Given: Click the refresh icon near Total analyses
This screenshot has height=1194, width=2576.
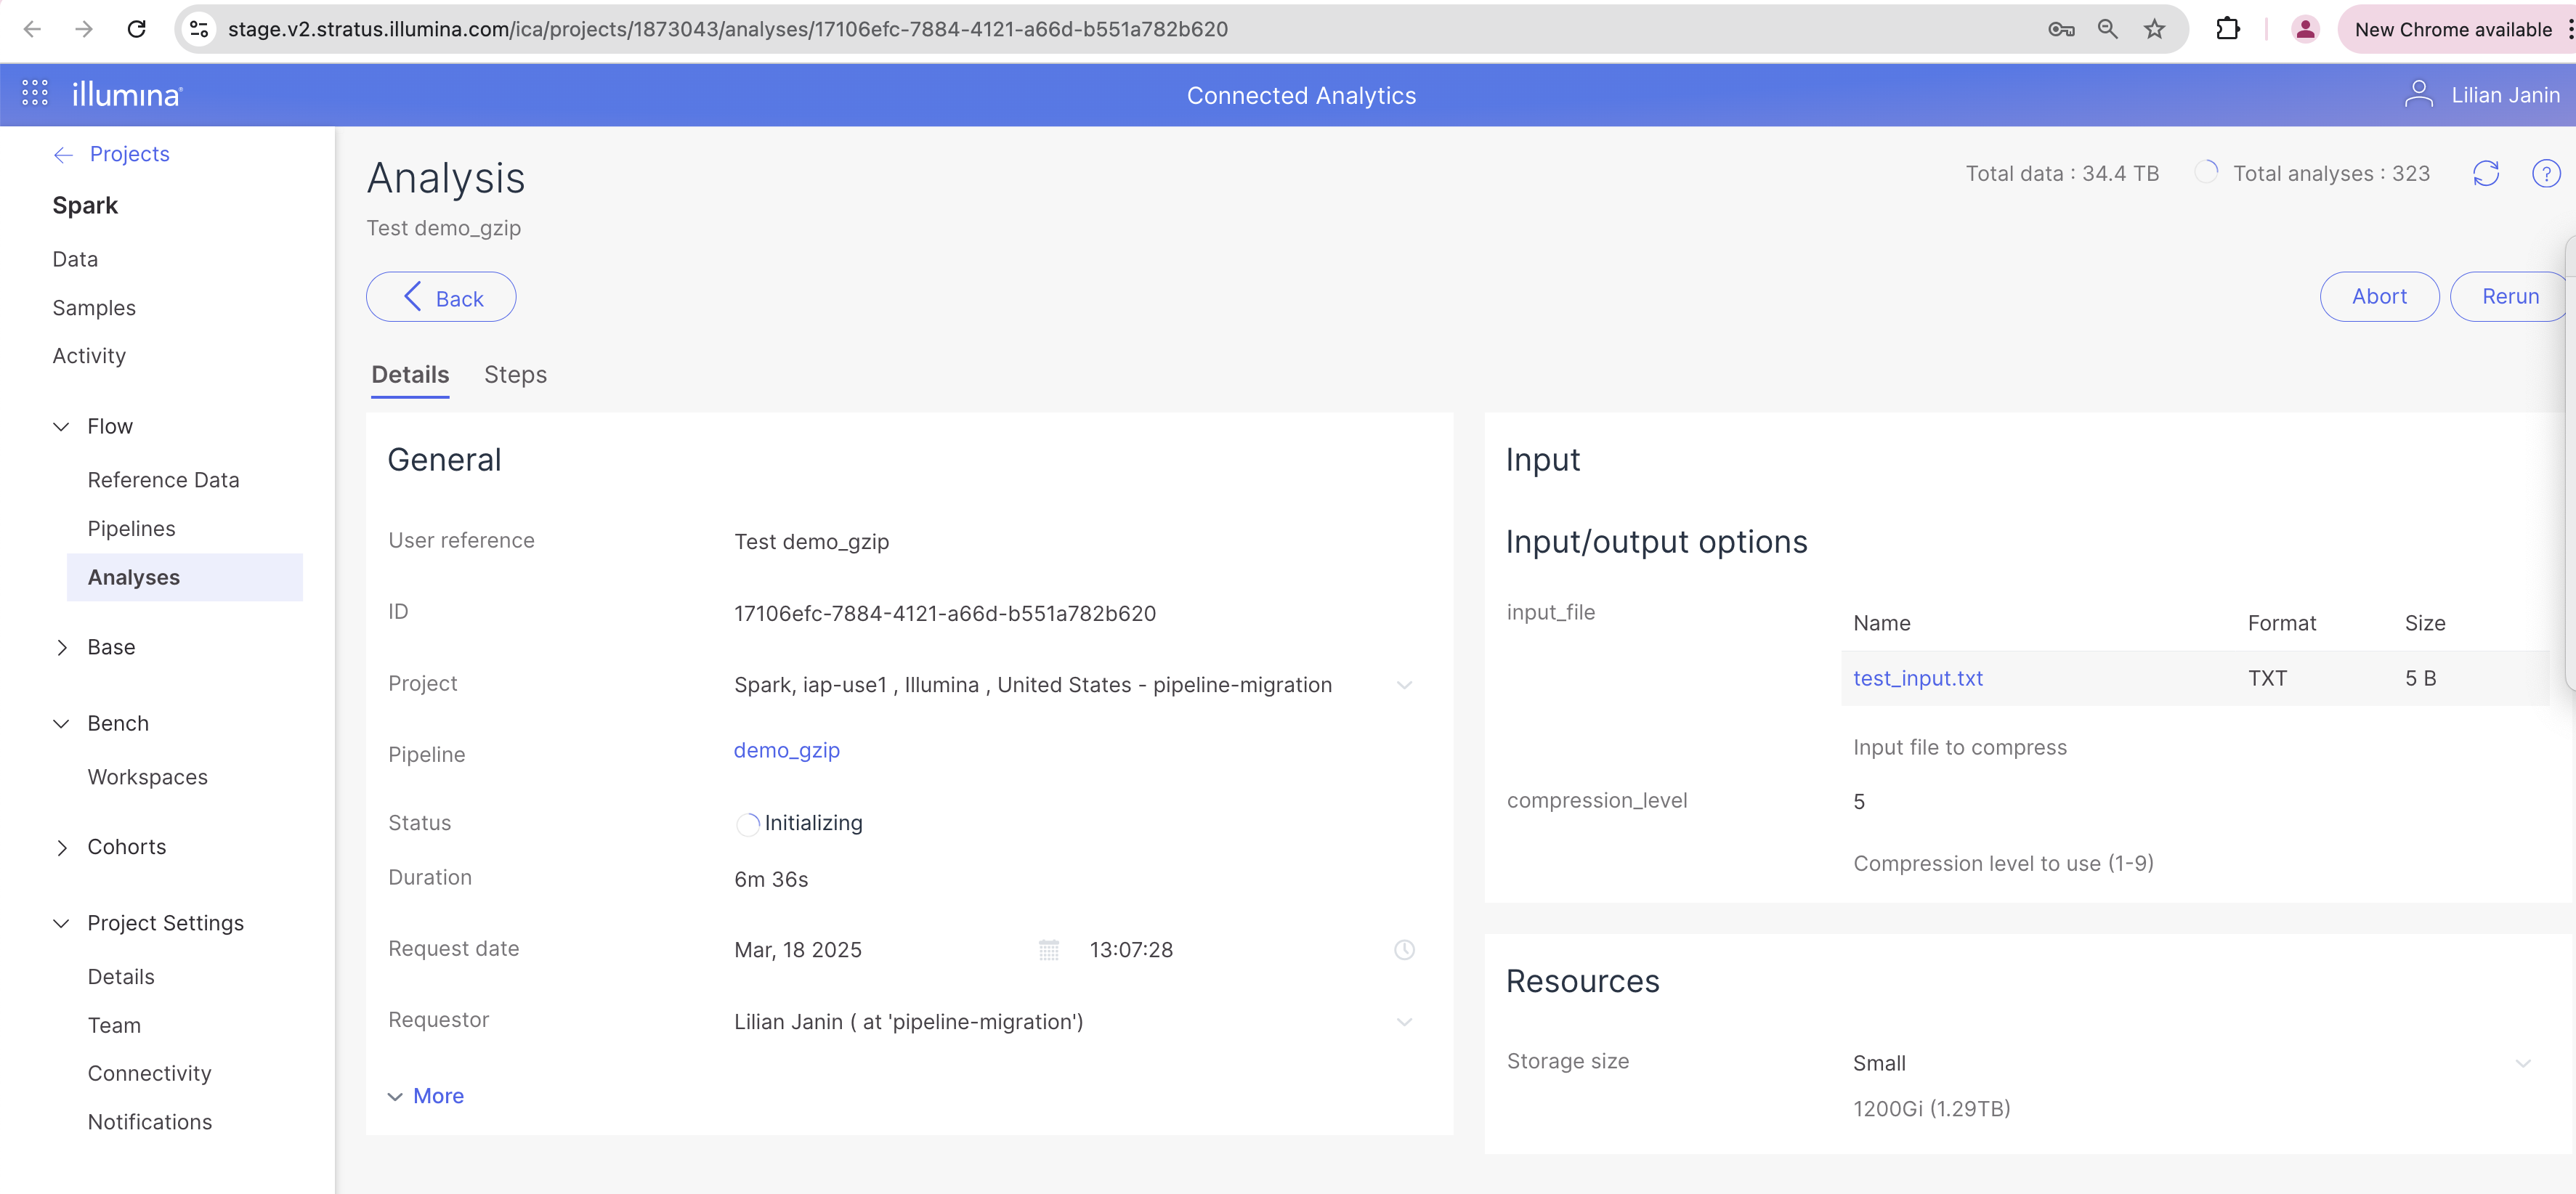Looking at the screenshot, I should (2486, 174).
